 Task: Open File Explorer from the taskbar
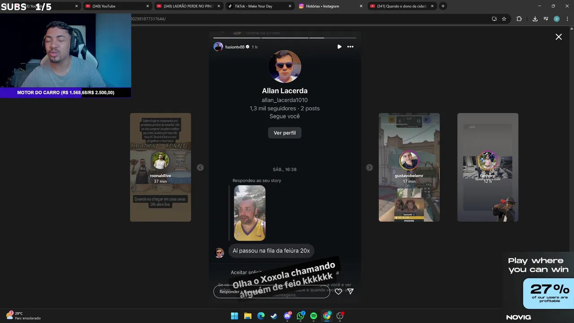coord(248,316)
